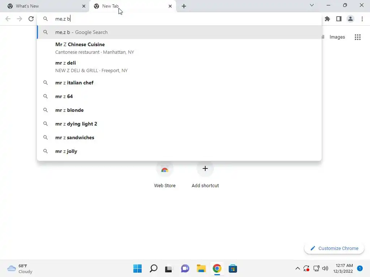Close the New Tab tab
This screenshot has width=370, height=277.
tap(170, 6)
